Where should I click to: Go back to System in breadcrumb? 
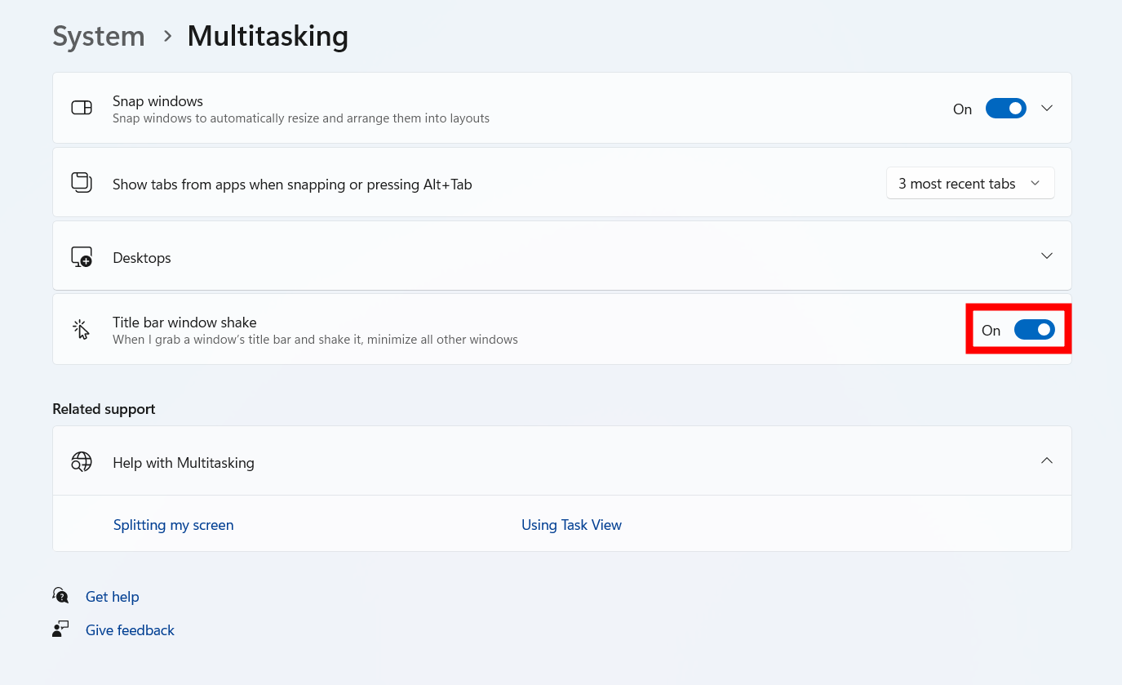(99, 36)
